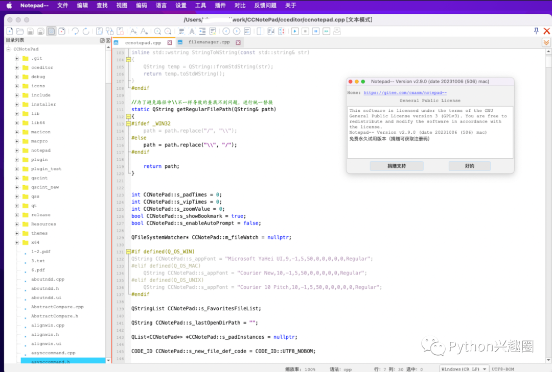Click the 捐赠支持 button

point(397,166)
